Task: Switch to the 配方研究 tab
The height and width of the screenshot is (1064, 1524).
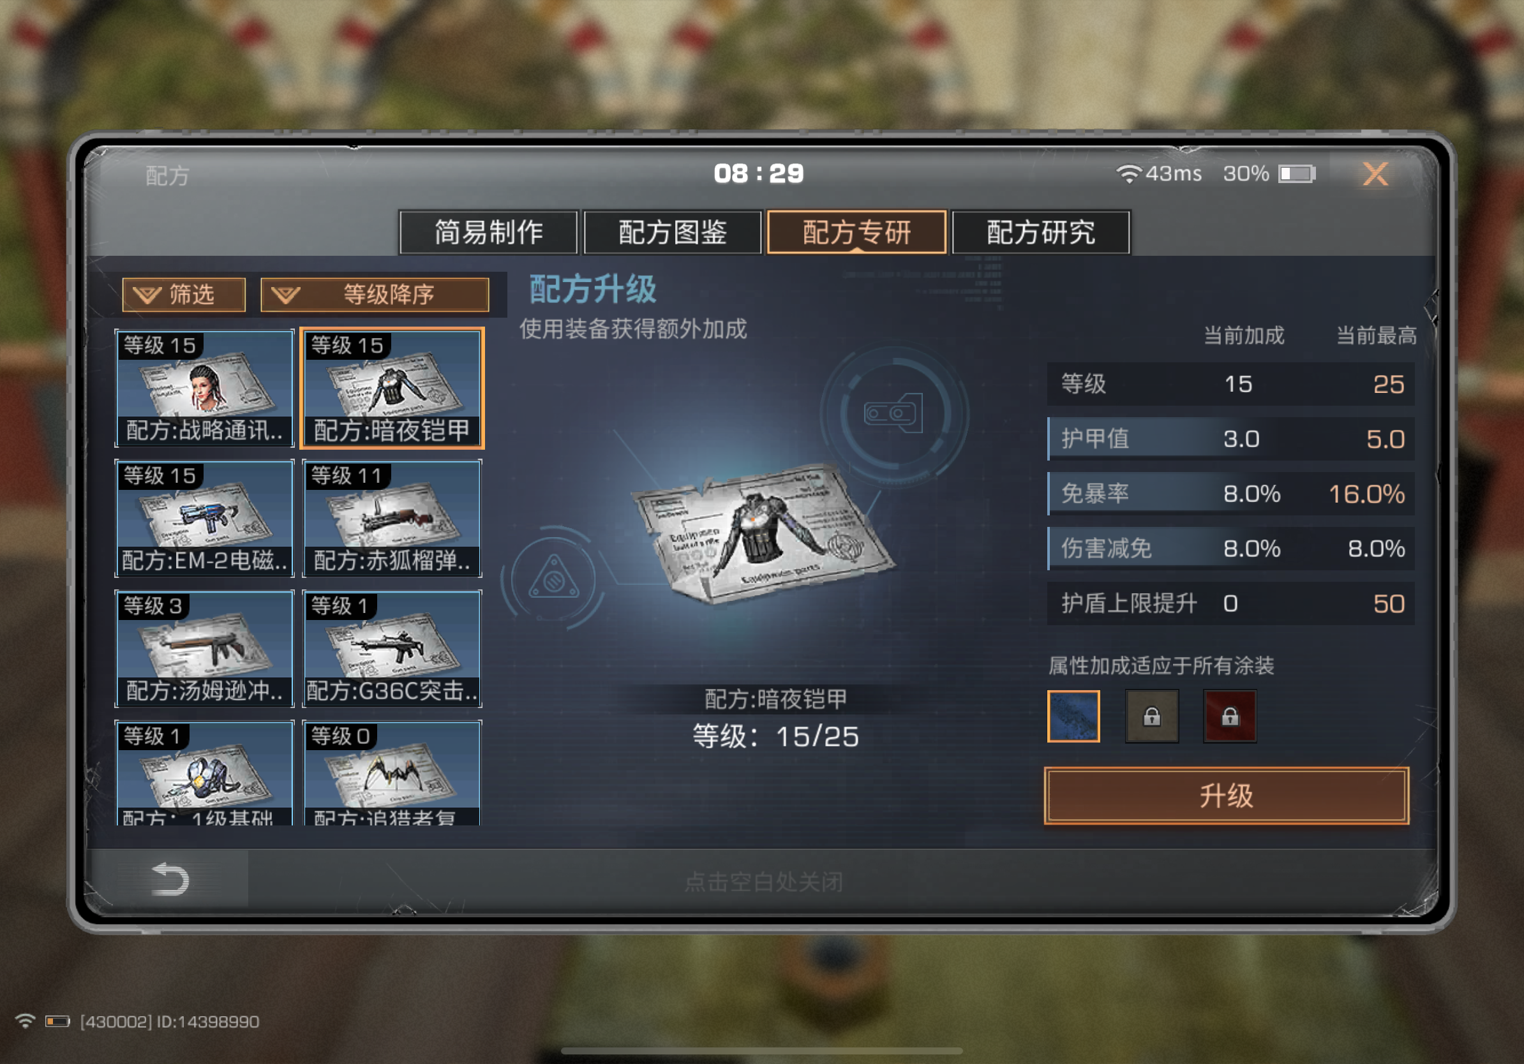Action: [1041, 232]
